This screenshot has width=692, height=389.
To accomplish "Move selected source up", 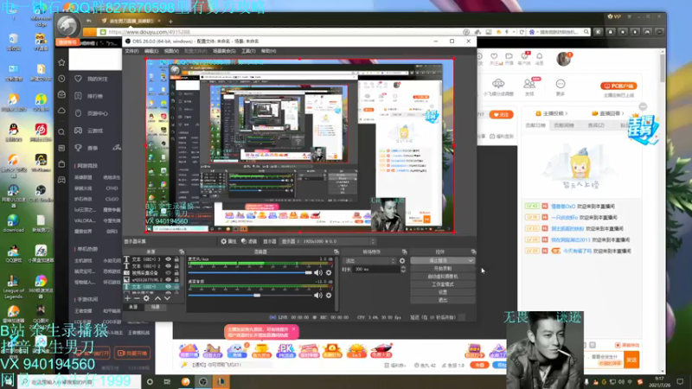I will pyautogui.click(x=157, y=298).
